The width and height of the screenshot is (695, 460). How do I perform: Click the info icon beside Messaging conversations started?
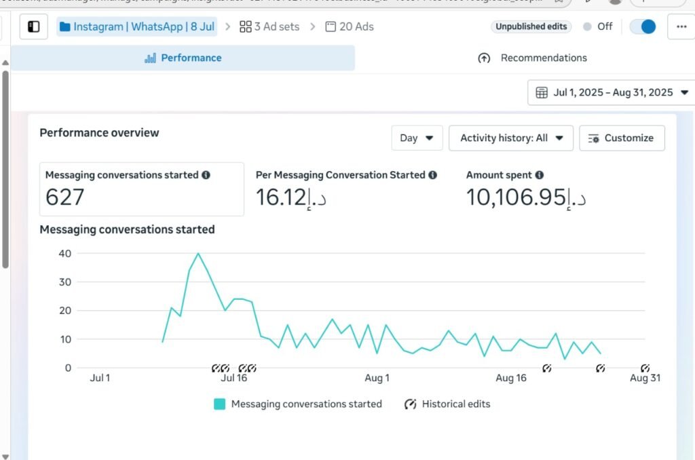click(206, 175)
